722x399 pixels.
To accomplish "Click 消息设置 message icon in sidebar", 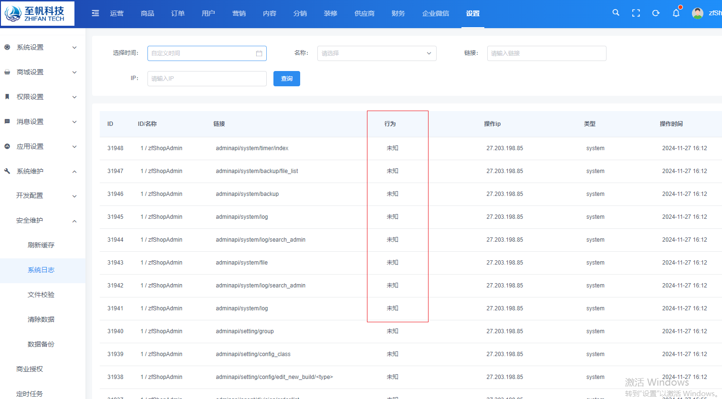I will pyautogui.click(x=7, y=122).
